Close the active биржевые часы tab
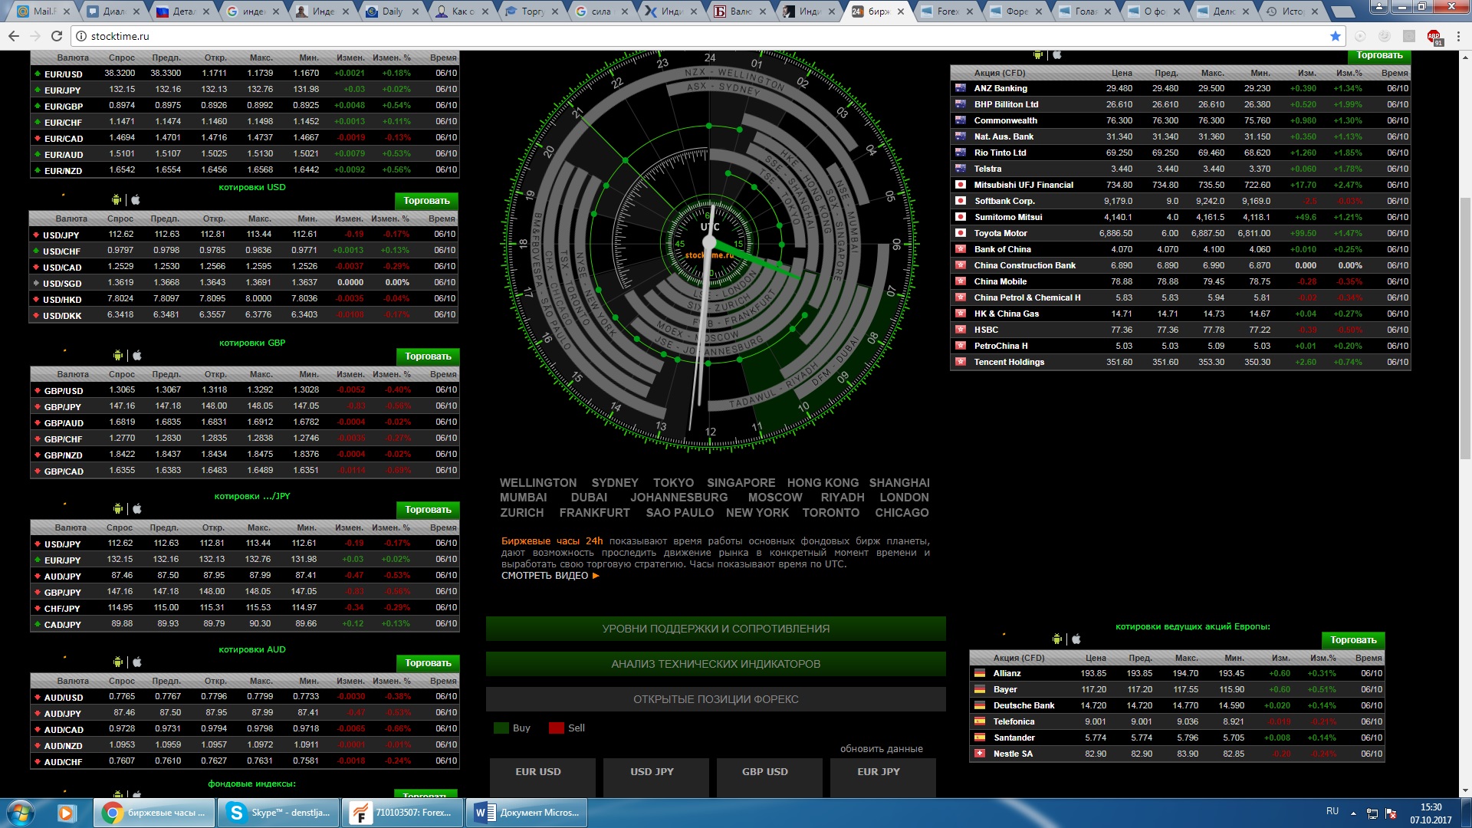1472x828 pixels. point(901,11)
